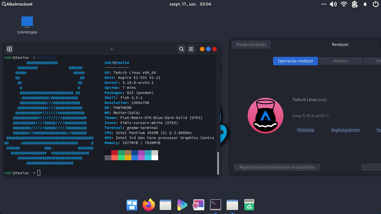381x214 pixels.
Task: Minimize terminal with the orange button
Action: (202, 49)
